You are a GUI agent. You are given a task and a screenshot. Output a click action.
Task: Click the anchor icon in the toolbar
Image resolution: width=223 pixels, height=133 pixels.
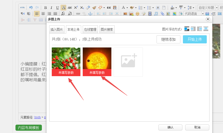90,14
